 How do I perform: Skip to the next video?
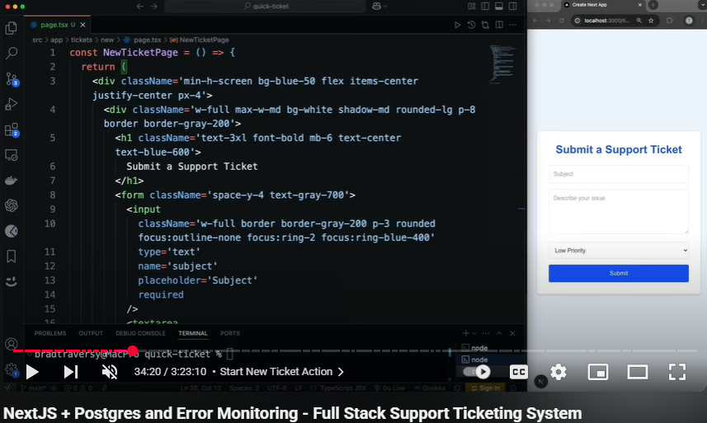coord(71,372)
